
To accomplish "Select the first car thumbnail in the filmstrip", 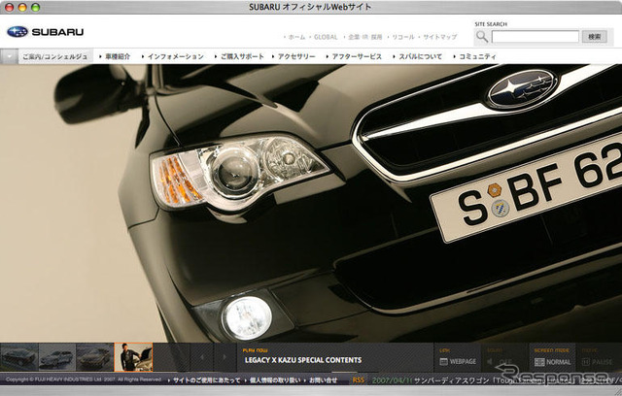I will (x=18, y=357).
